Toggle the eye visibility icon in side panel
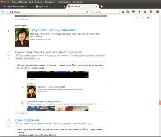Image resolution: width=161 pixels, height=137 pixels. (x=149, y=18)
